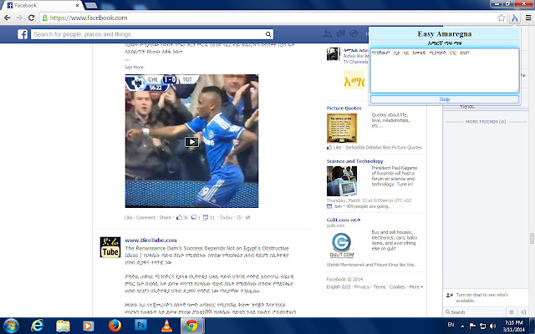This screenshot has width=535, height=334.
Task: Click the English (US) footer link
Action: pyautogui.click(x=338, y=287)
